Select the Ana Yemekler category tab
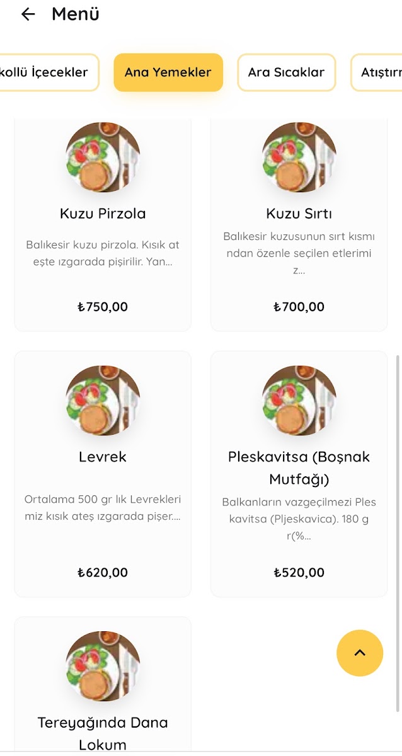Image resolution: width=402 pixels, height=756 pixels. coord(168,72)
